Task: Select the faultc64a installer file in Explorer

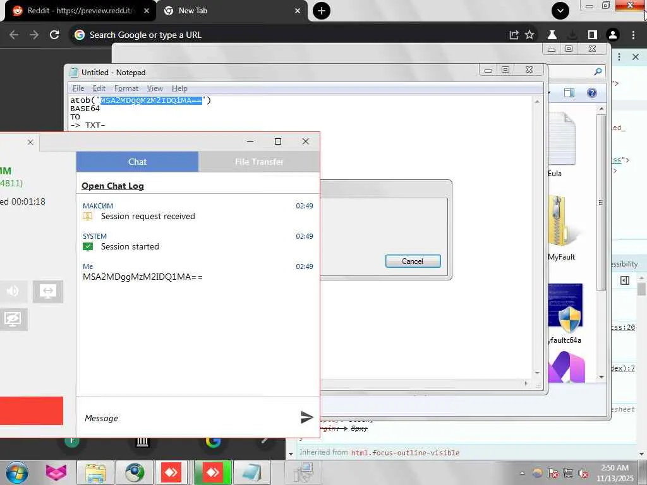Action: click(x=564, y=313)
